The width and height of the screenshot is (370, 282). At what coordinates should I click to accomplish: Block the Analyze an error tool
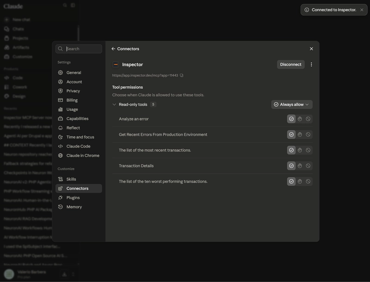tap(308, 119)
